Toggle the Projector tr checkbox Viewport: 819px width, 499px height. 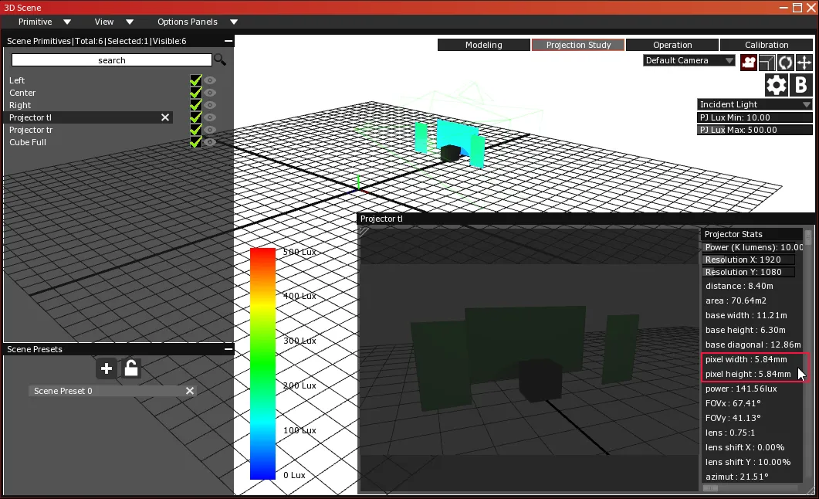196,130
